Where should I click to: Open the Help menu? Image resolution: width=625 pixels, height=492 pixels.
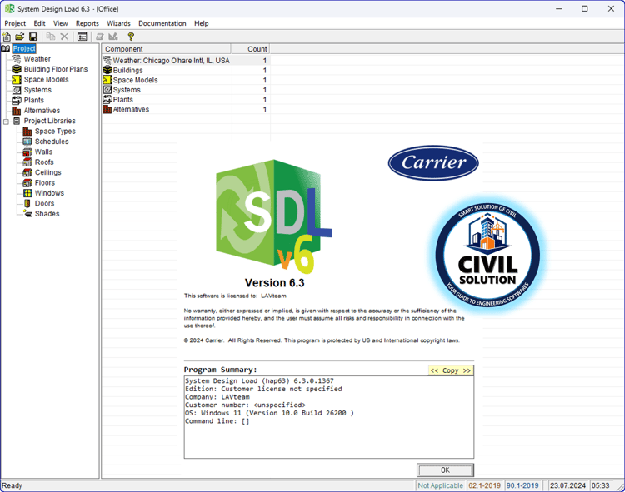[202, 23]
